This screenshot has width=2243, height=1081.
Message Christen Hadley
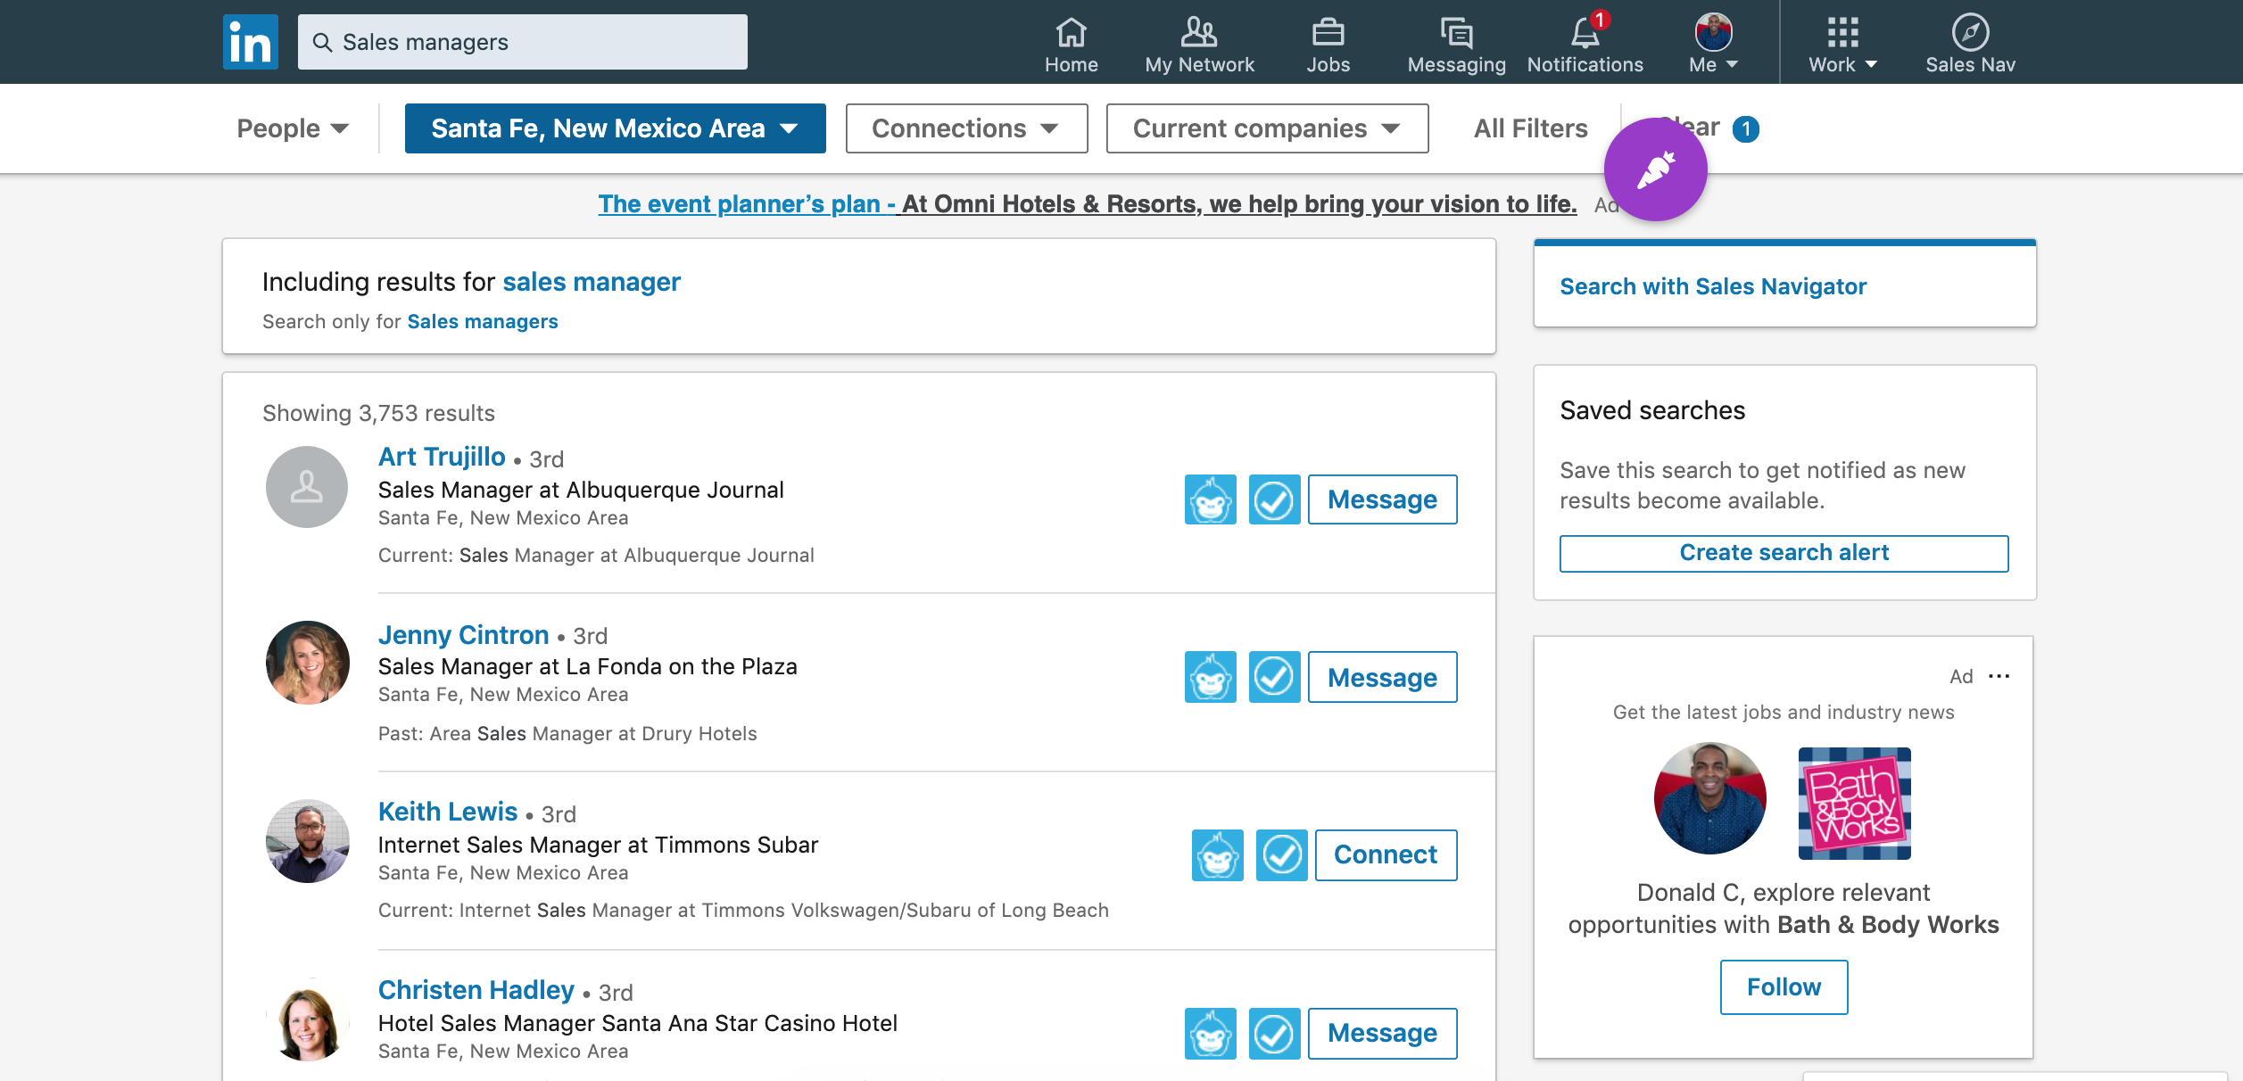tap(1382, 1034)
